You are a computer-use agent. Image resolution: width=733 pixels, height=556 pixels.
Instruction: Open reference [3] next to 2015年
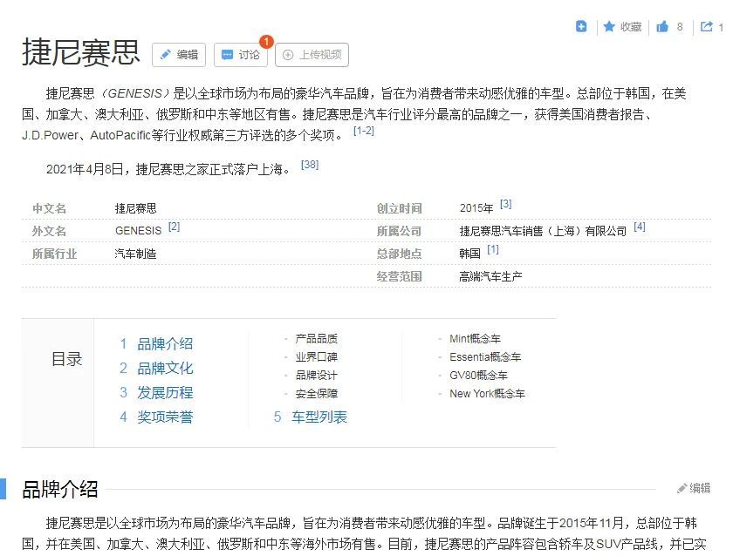click(506, 205)
